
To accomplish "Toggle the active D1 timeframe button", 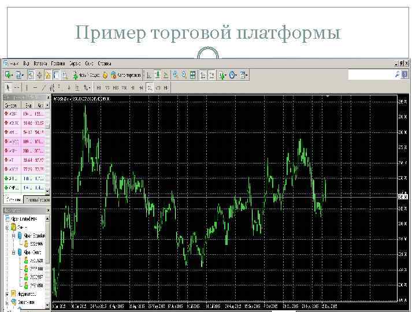I will pyautogui.click(x=150, y=88).
